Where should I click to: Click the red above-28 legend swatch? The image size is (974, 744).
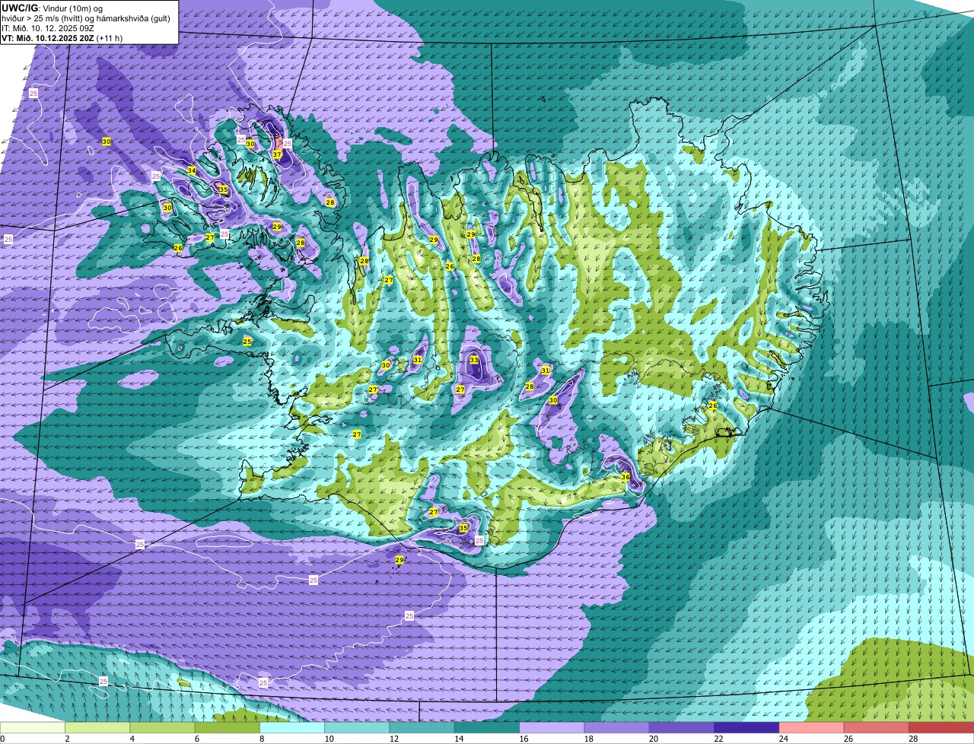[x=941, y=728]
